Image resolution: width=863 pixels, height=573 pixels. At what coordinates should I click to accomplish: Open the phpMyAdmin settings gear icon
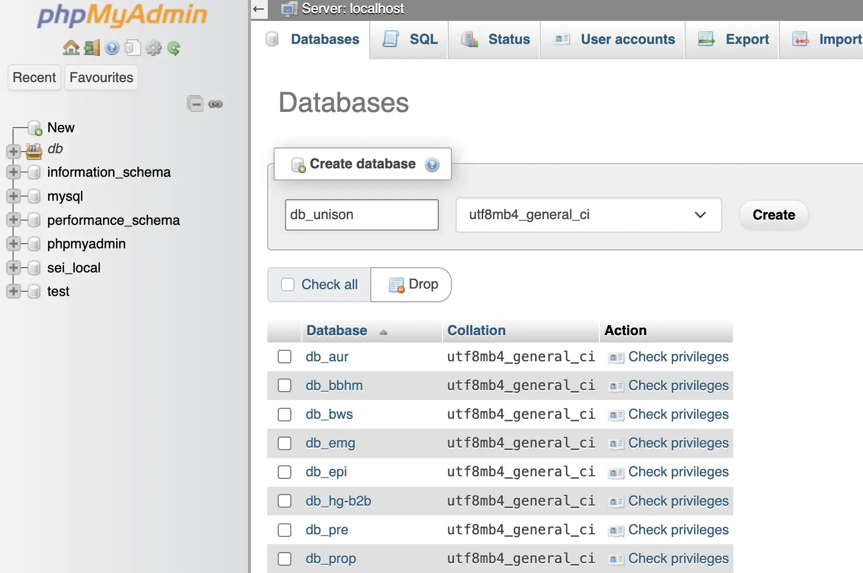153,48
